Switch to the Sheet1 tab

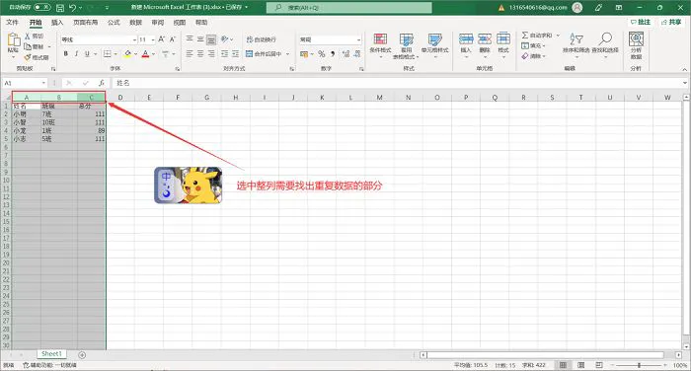[51, 354]
